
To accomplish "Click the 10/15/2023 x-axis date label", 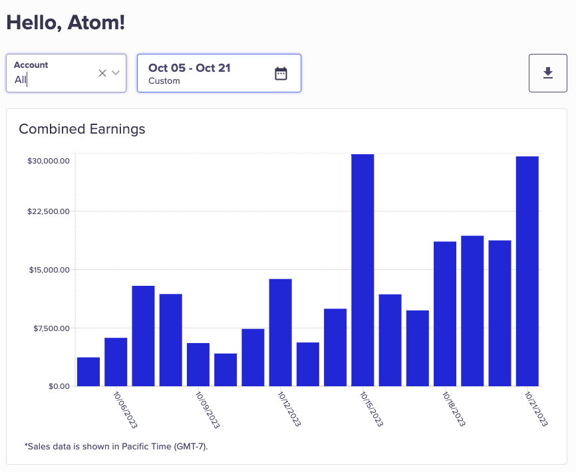I will [372, 409].
